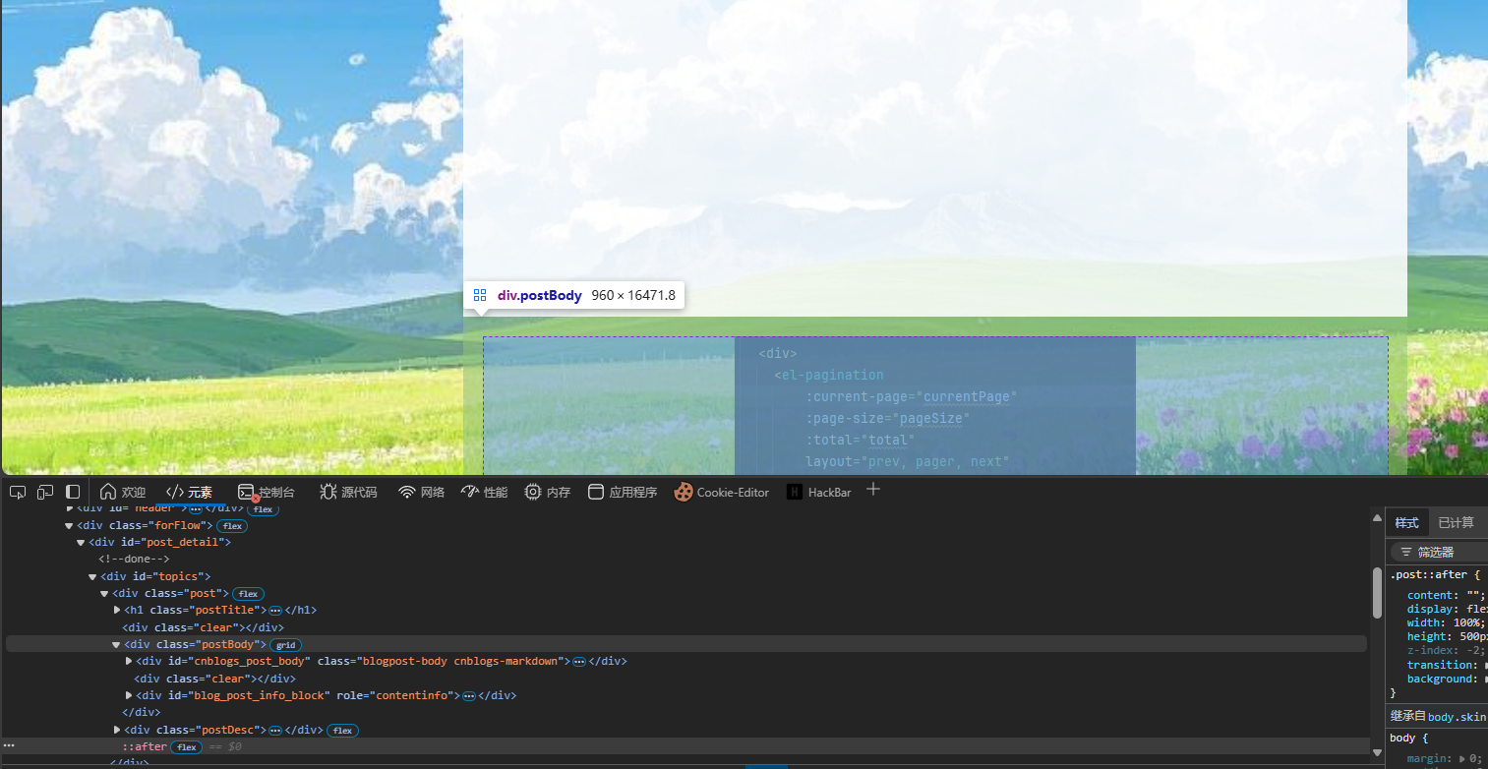Switch to the 样式 (Styles) pane tab

pyautogui.click(x=1407, y=522)
